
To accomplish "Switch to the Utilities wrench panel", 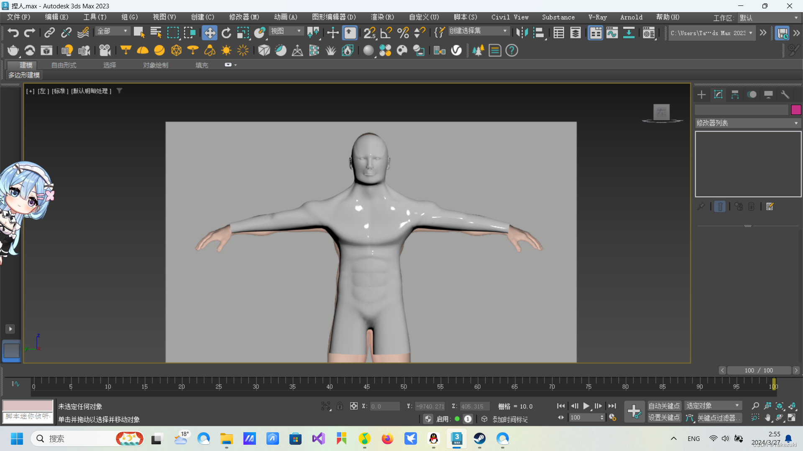I will (785, 94).
